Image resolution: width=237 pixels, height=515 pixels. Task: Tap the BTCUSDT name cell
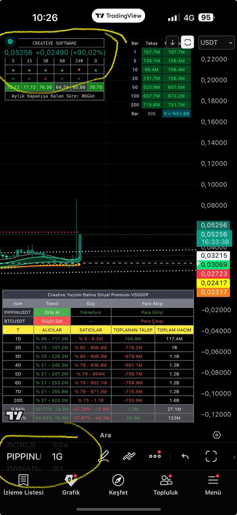[x=18, y=321]
